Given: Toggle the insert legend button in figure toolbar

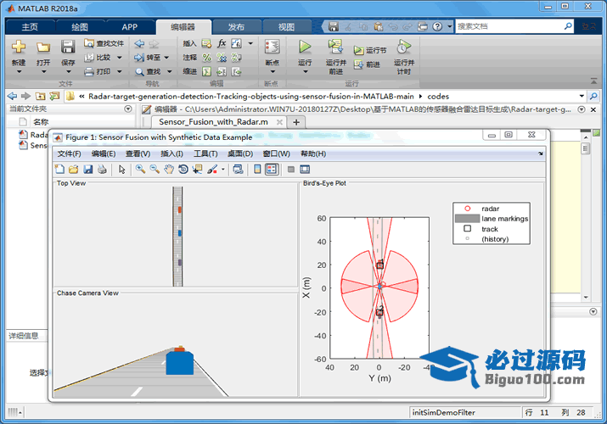Looking at the screenshot, I should (272, 170).
